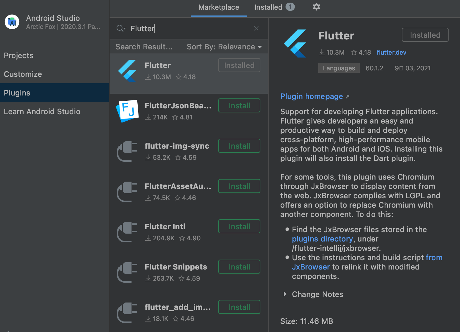The height and width of the screenshot is (332, 460).
Task: Select the flutter-img-sync plugin name
Action: [177, 146]
